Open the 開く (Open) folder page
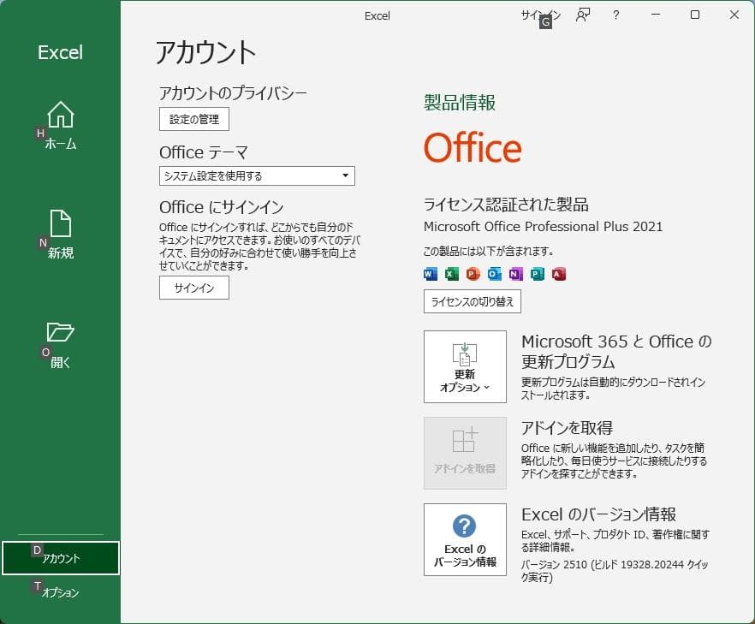 coord(60,345)
